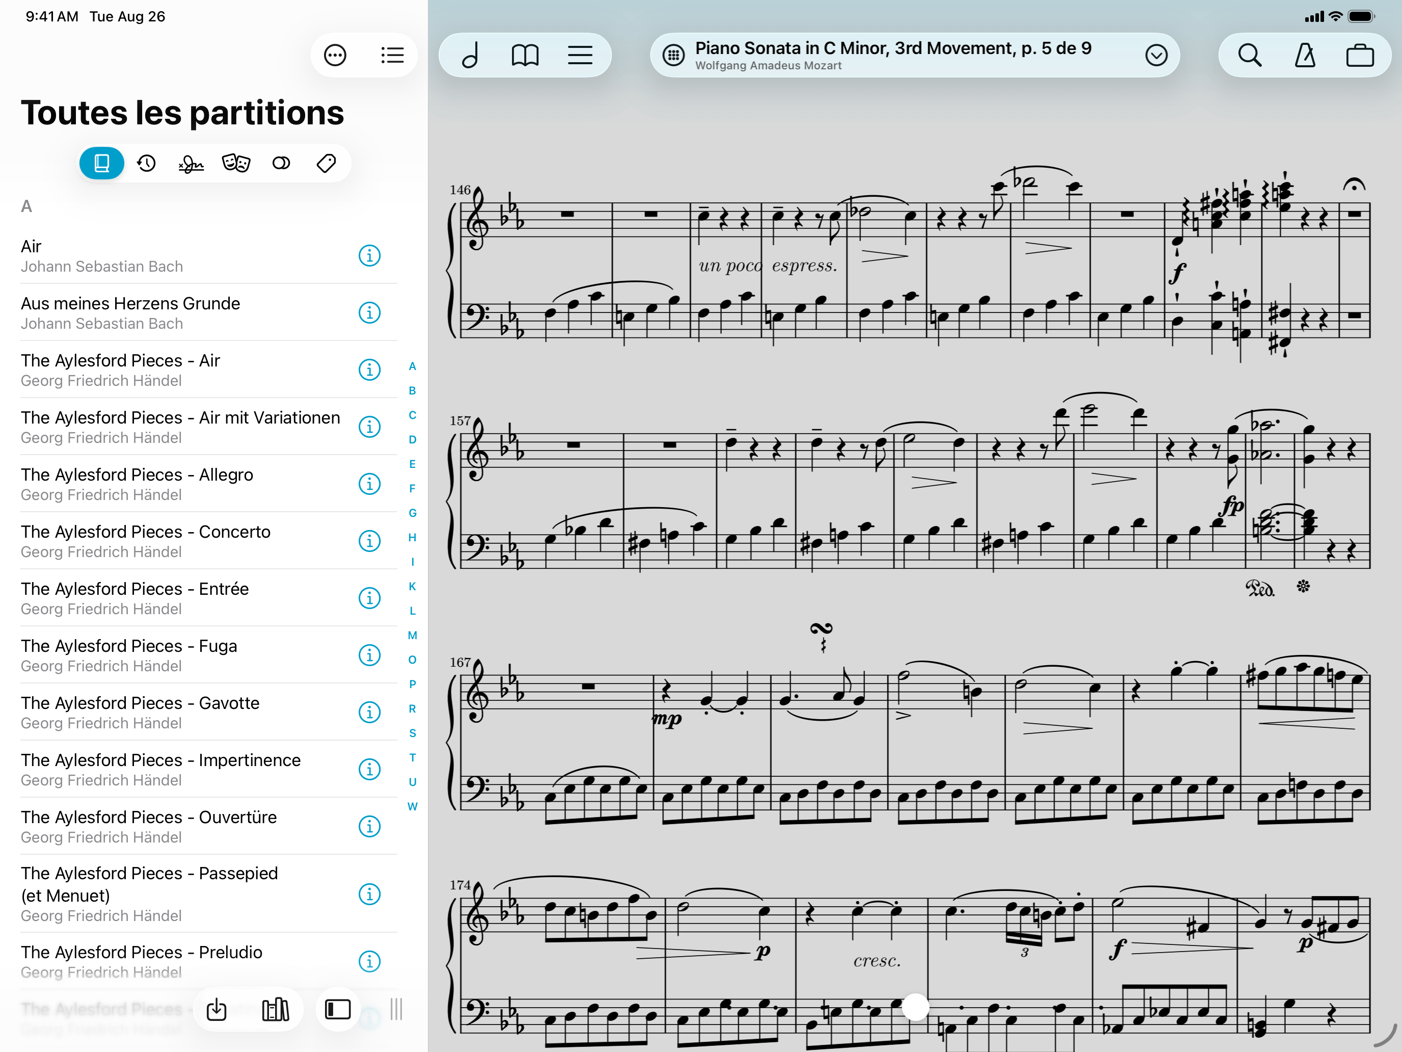Screen dimensions: 1402x1052
Task: Open the metronome tool
Action: [x=1304, y=56]
